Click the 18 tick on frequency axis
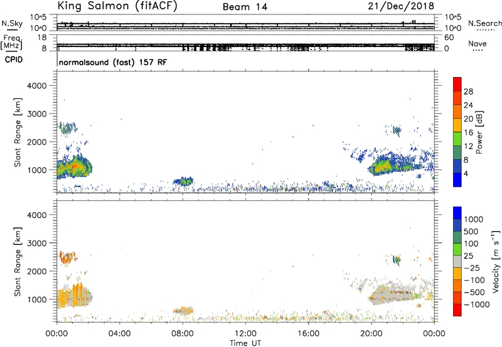Image resolution: width=502 pixels, height=347 pixels. pyautogui.click(x=42, y=38)
